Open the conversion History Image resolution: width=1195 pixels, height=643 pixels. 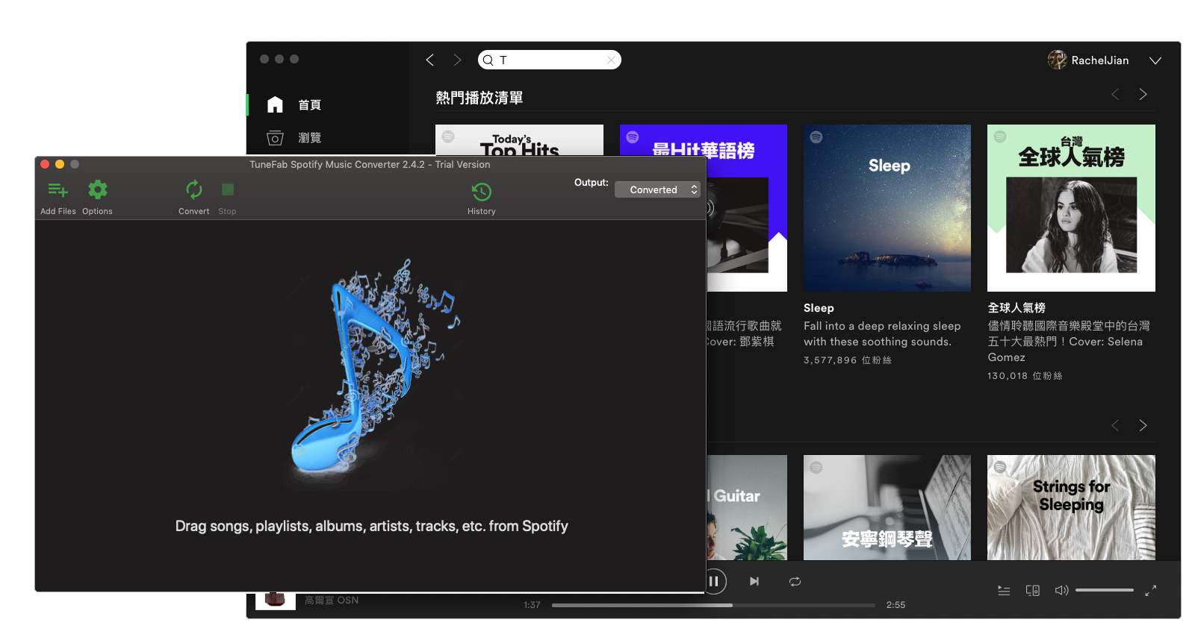481,192
